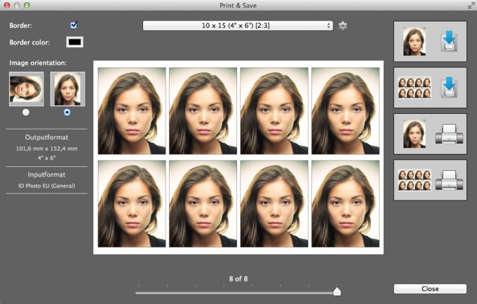477x304 pixels.
Task: Click single portrait icon in top save panel
Action: (414, 41)
